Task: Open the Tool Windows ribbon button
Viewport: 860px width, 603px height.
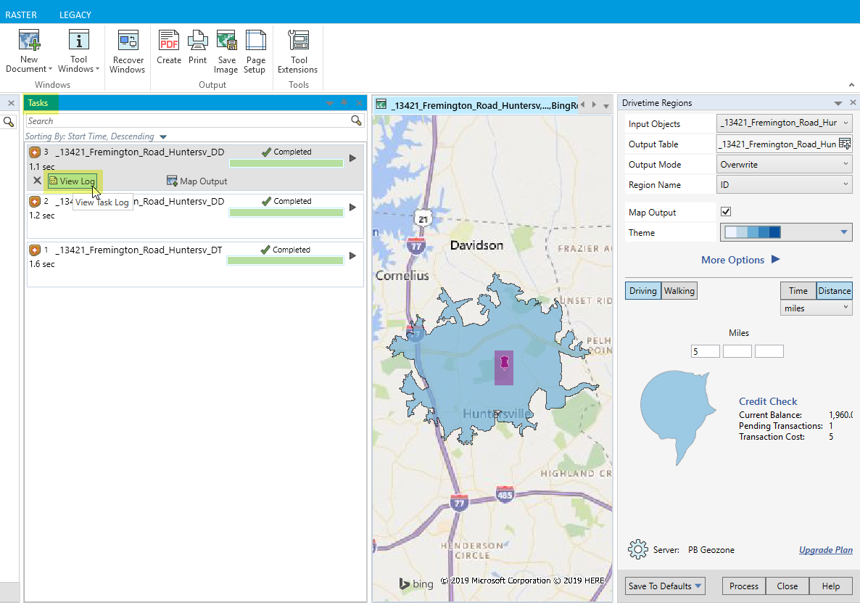Action: click(x=78, y=51)
